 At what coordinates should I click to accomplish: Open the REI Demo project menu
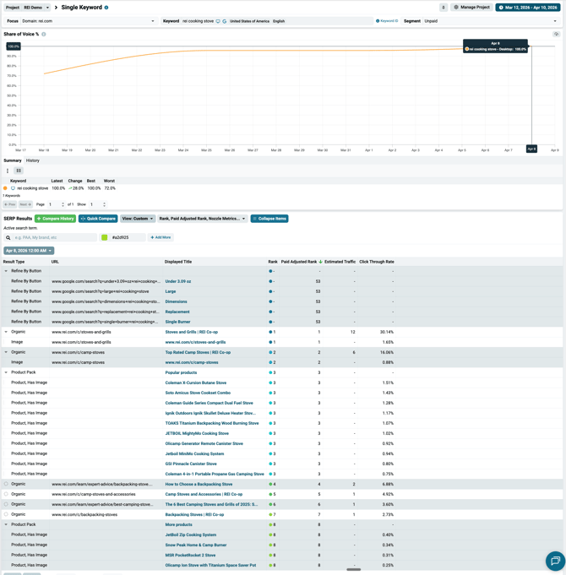coord(36,8)
